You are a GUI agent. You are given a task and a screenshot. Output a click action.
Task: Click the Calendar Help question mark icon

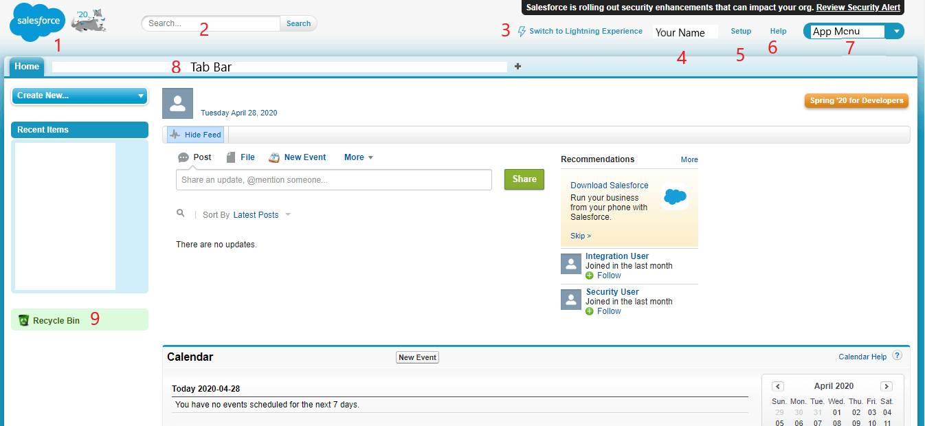(x=897, y=355)
